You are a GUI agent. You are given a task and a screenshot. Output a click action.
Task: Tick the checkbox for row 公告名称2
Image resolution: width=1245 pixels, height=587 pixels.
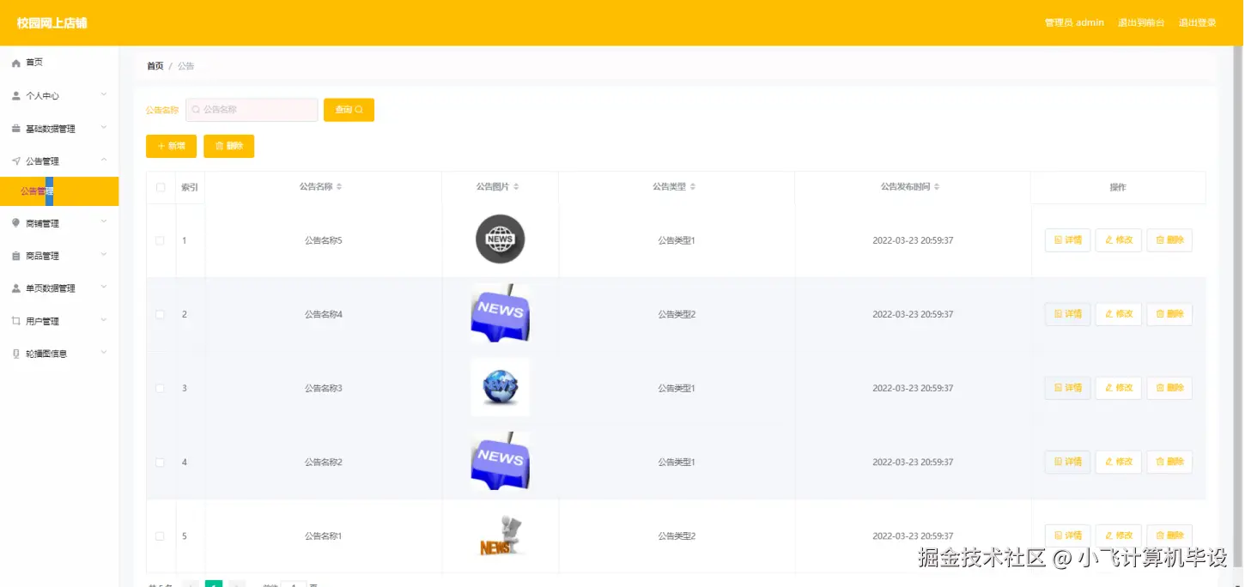160,463
